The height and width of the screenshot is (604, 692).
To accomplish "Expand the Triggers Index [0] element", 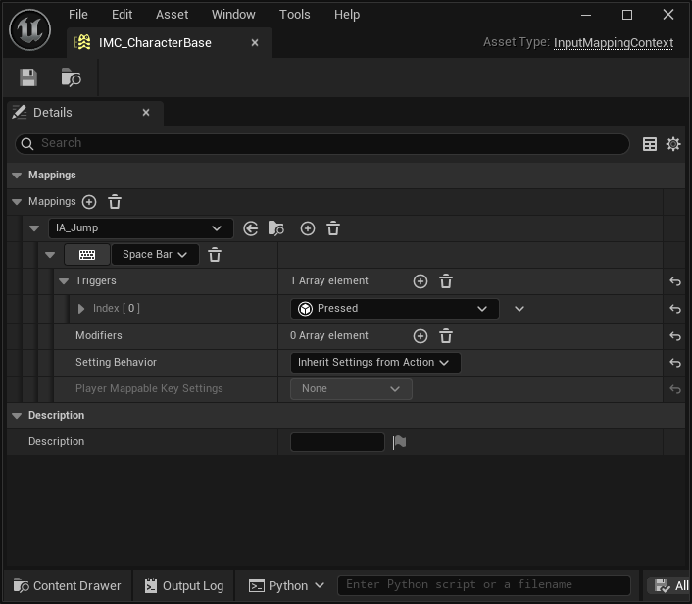I will point(81,309).
